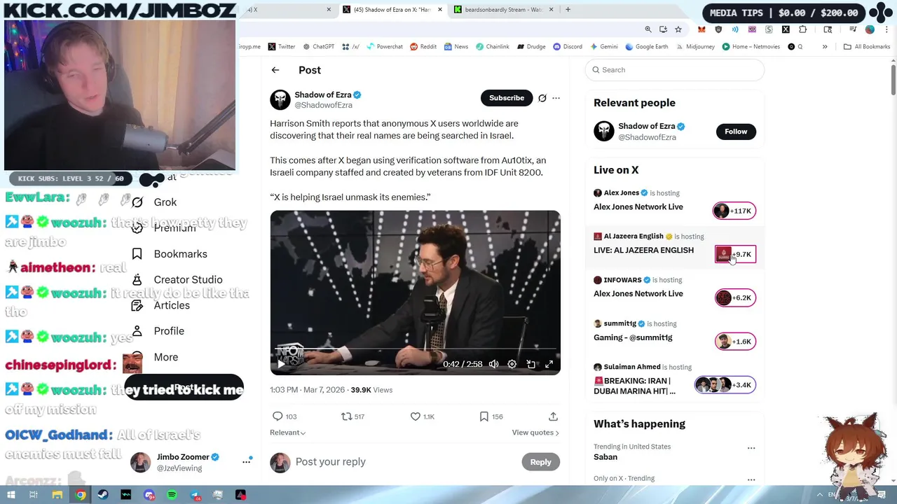Open Shadow of Ezra profile avatar in post
This screenshot has height=504, width=897.
[280, 99]
